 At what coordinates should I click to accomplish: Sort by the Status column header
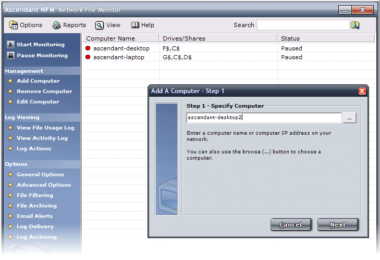[290, 38]
